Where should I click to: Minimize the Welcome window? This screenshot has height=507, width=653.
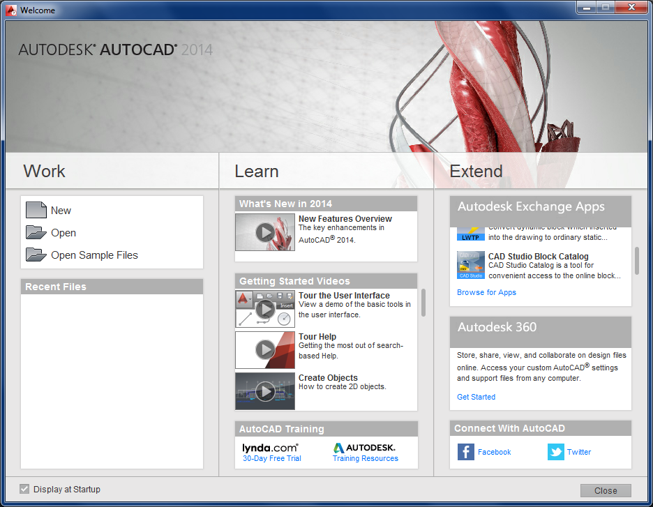click(587, 8)
